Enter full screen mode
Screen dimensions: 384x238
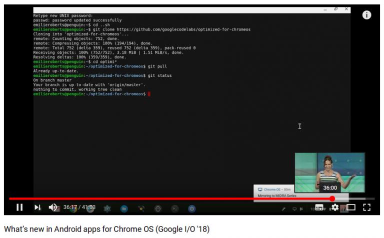367,208
